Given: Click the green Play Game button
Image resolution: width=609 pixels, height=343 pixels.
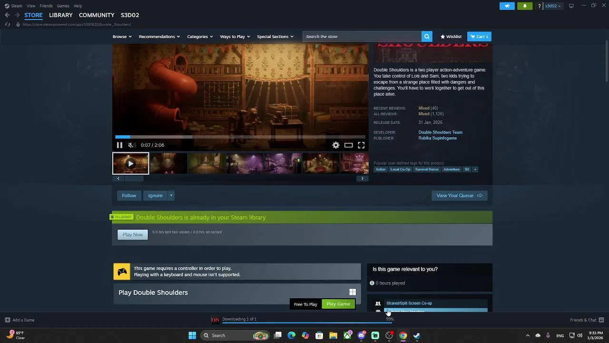Looking at the screenshot, I should click(338, 304).
